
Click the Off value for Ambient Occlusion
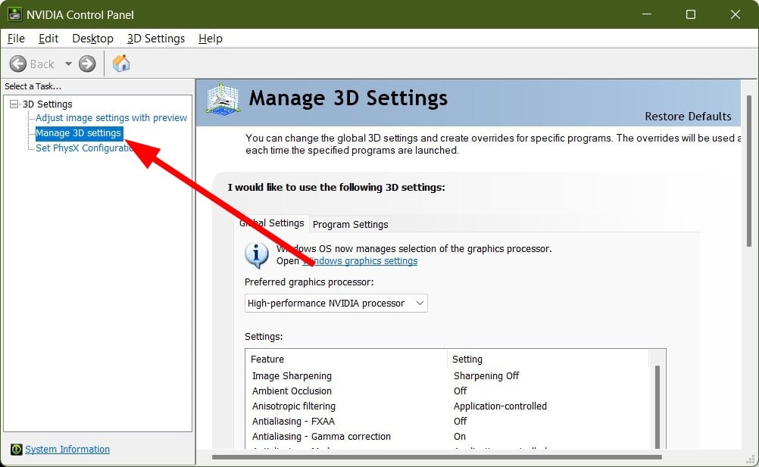tap(461, 391)
